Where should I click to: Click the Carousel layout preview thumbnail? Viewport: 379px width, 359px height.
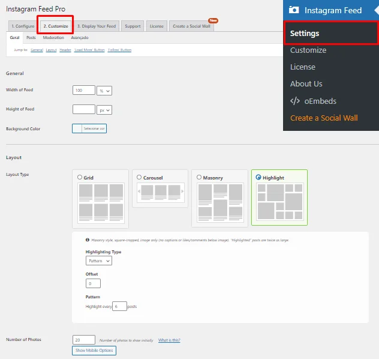[161, 193]
